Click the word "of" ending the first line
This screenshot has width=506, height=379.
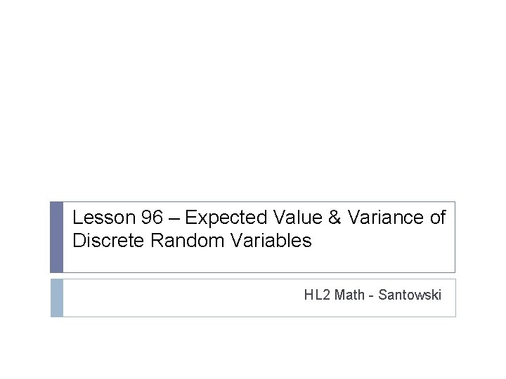438,217
